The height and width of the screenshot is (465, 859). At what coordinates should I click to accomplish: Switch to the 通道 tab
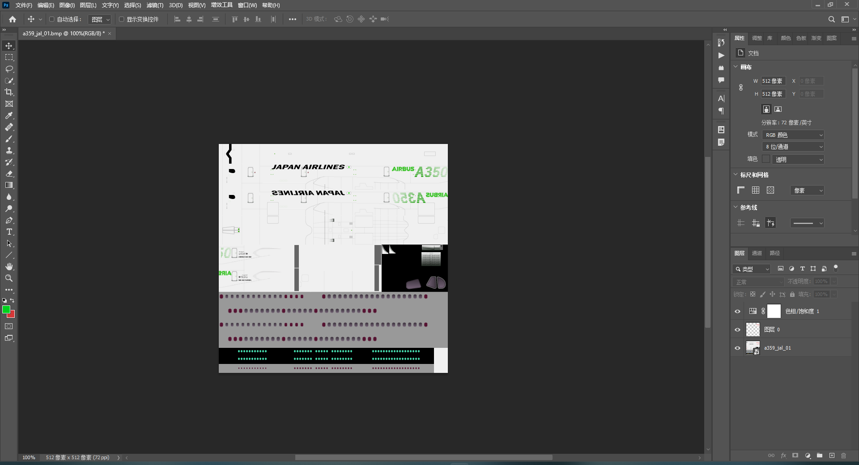tap(757, 253)
